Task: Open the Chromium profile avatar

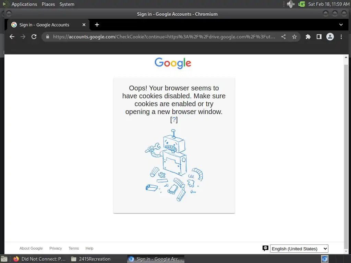Action: [x=330, y=37]
